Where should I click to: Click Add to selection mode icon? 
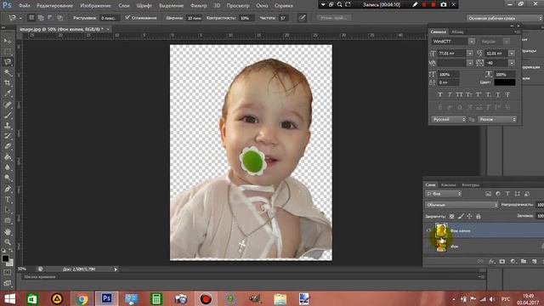[x=41, y=18]
